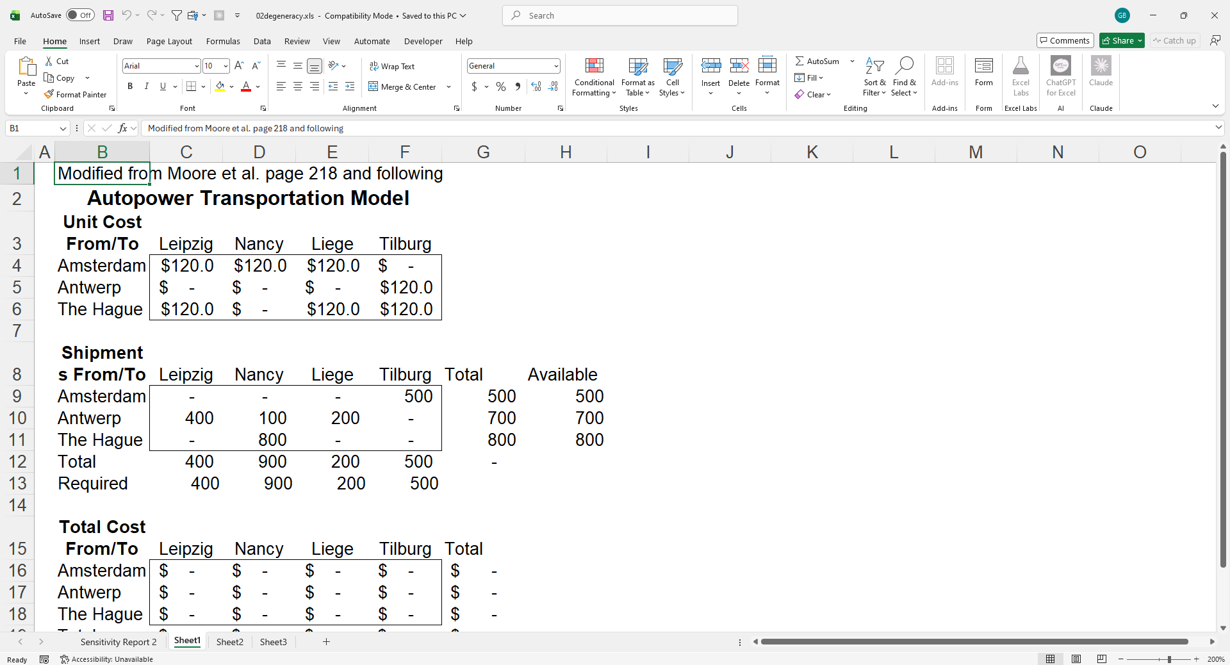The height and width of the screenshot is (665, 1230).
Task: Increase font size with larger A icon
Action: coord(239,65)
